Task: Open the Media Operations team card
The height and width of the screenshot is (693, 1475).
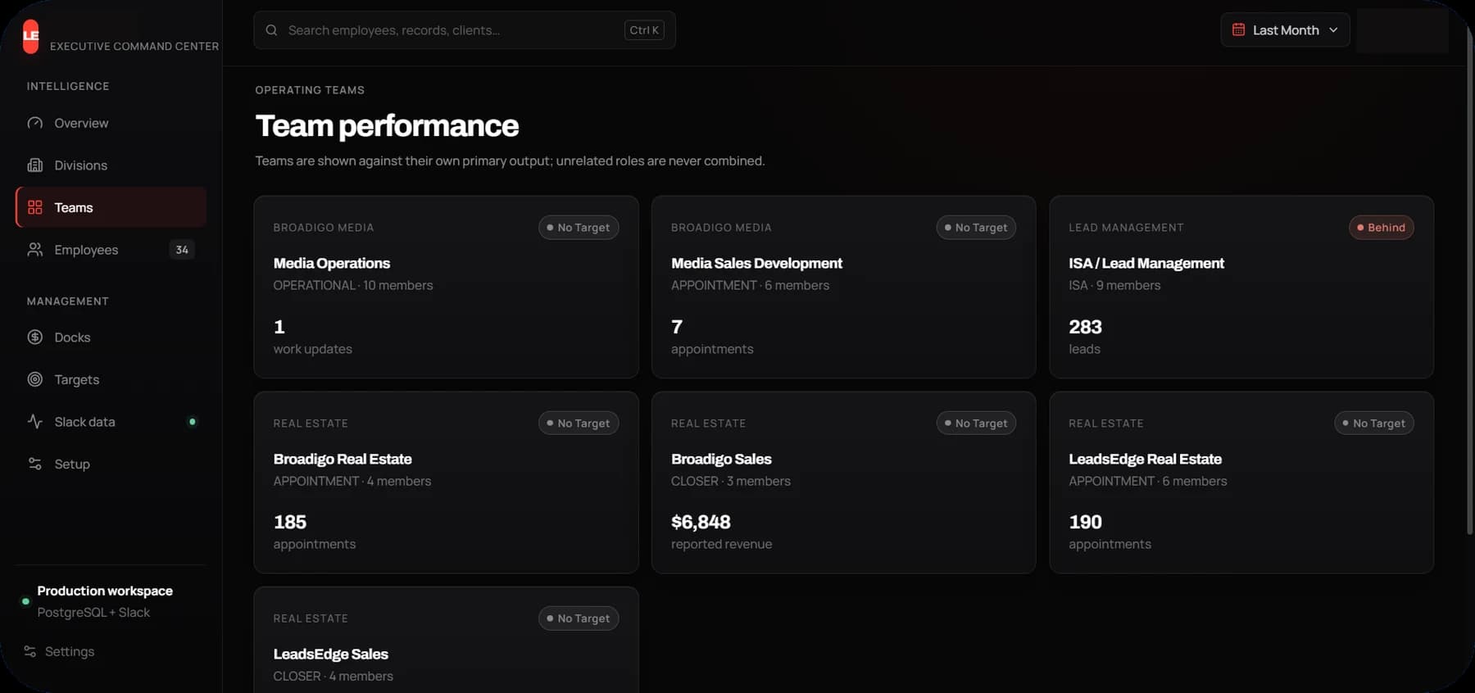Action: click(446, 287)
